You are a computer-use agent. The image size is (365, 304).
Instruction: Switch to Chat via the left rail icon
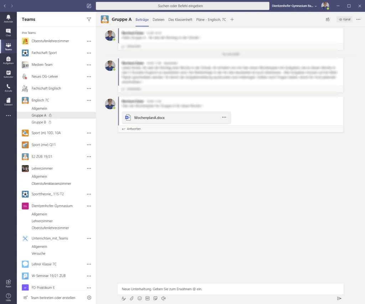8,31
